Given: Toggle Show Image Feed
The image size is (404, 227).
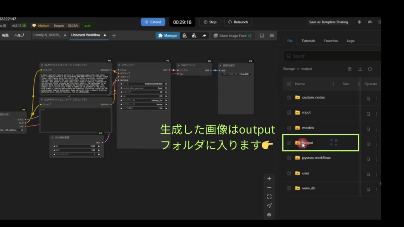Looking at the screenshot, I should 233,36.
